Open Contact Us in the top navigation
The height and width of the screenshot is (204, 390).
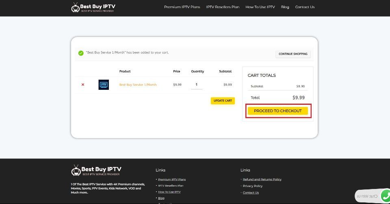(305, 7)
